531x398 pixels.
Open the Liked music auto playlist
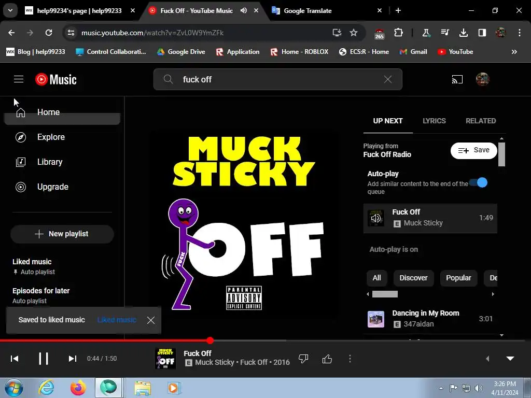click(62, 266)
